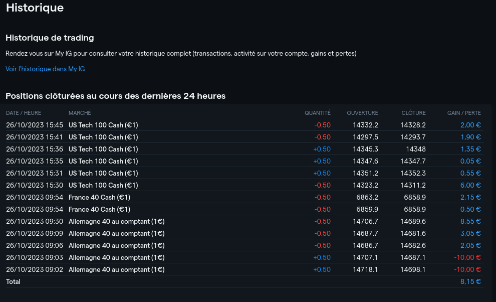Screen dimensions: 496x302
Task: Select the 14351.2 opening price cell
Action: pyautogui.click(x=365, y=173)
